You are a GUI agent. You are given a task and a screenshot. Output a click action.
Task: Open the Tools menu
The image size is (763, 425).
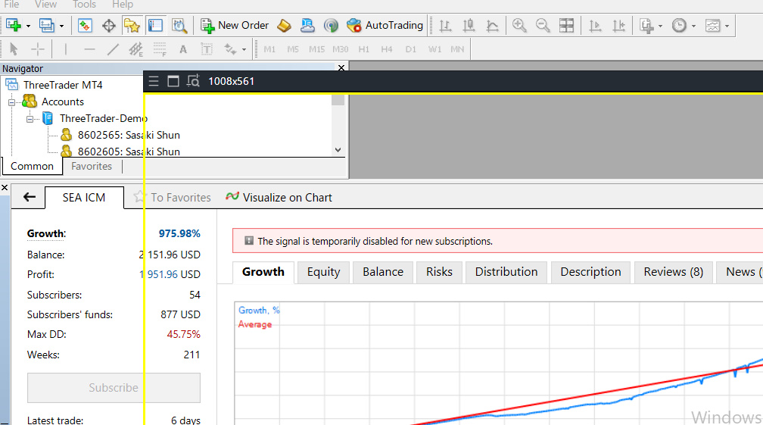84,5
